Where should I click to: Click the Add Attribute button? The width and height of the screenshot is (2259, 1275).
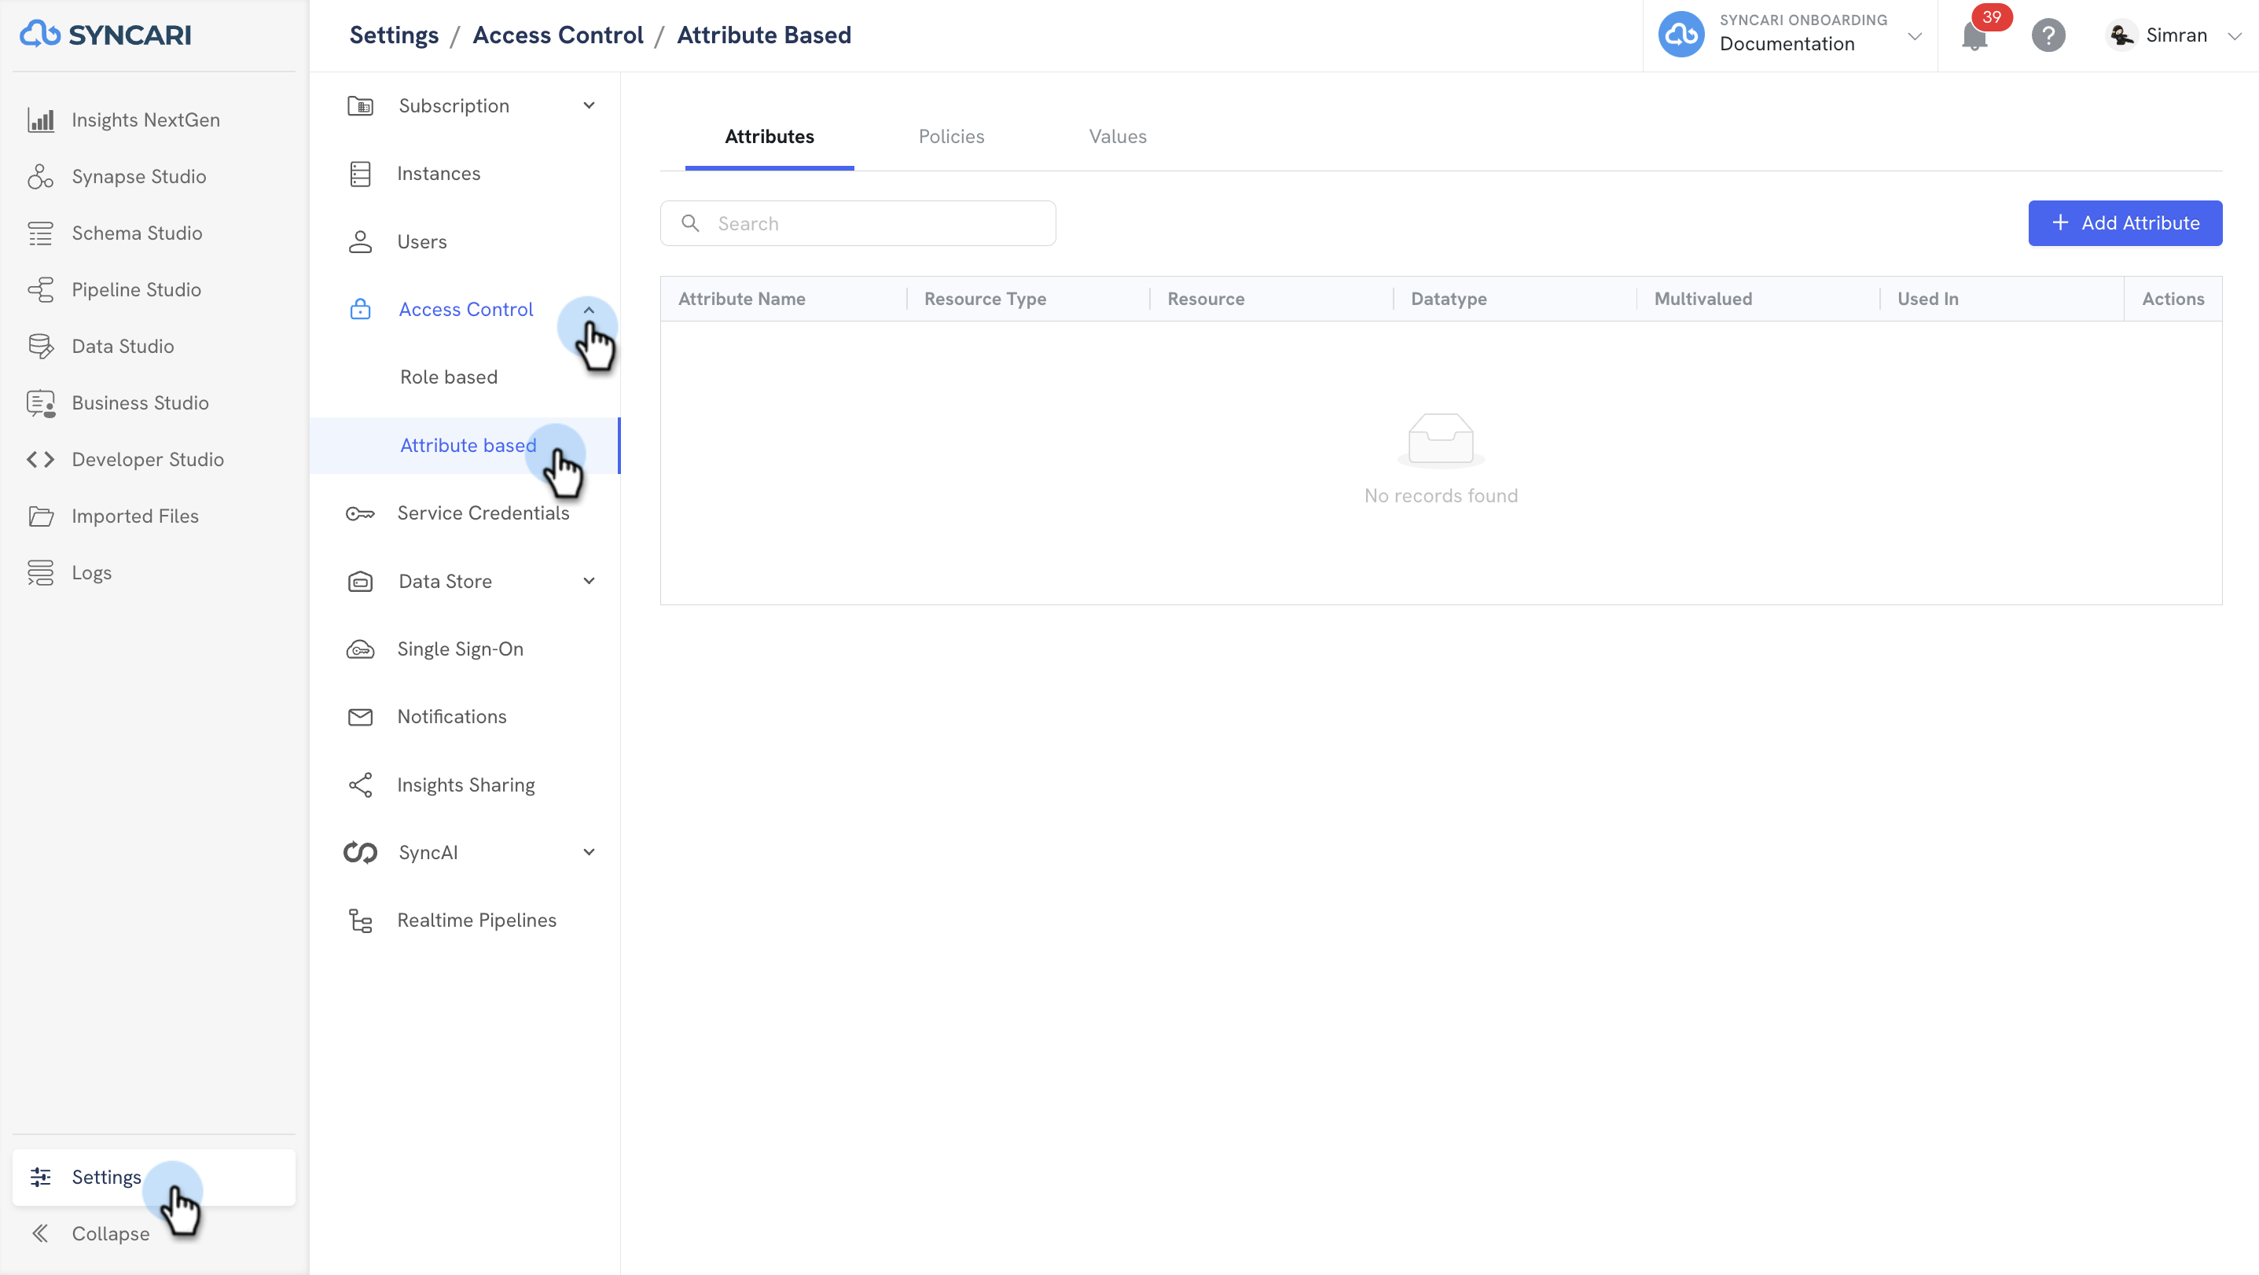[2125, 223]
